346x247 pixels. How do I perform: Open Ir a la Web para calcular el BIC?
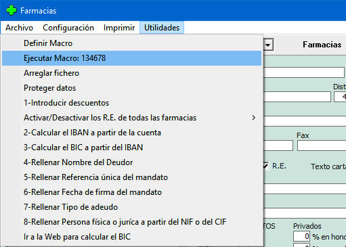(x=132, y=237)
